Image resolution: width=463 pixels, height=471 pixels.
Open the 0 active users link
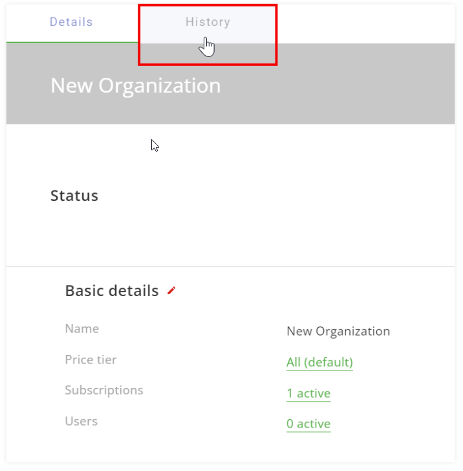point(308,424)
